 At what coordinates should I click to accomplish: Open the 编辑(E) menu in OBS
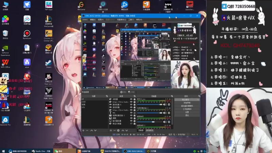click(x=93, y=20)
